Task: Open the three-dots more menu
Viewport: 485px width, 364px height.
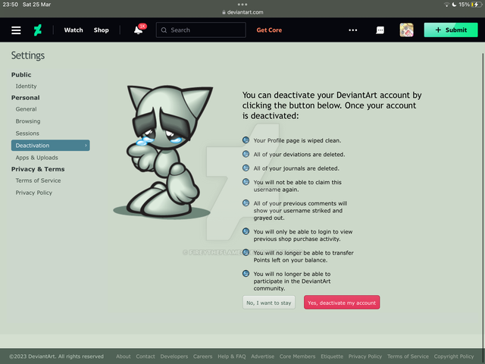Action: pos(353,30)
